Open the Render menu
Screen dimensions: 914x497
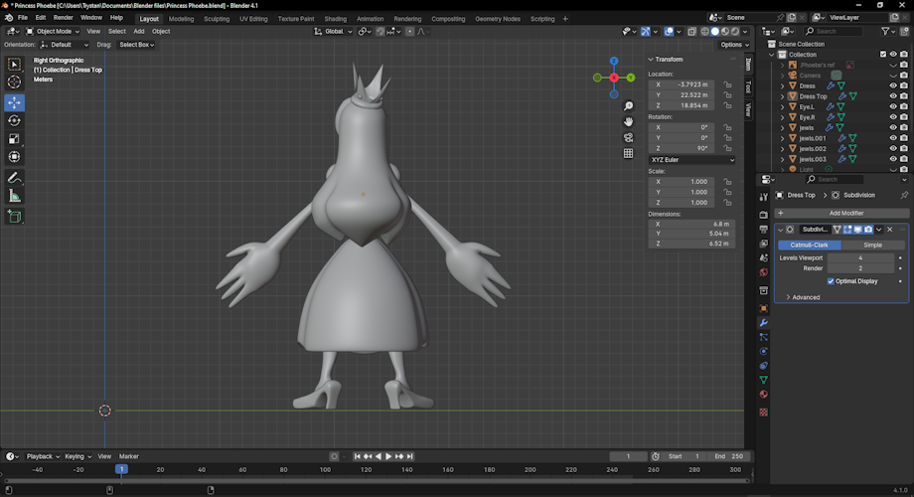(63, 18)
